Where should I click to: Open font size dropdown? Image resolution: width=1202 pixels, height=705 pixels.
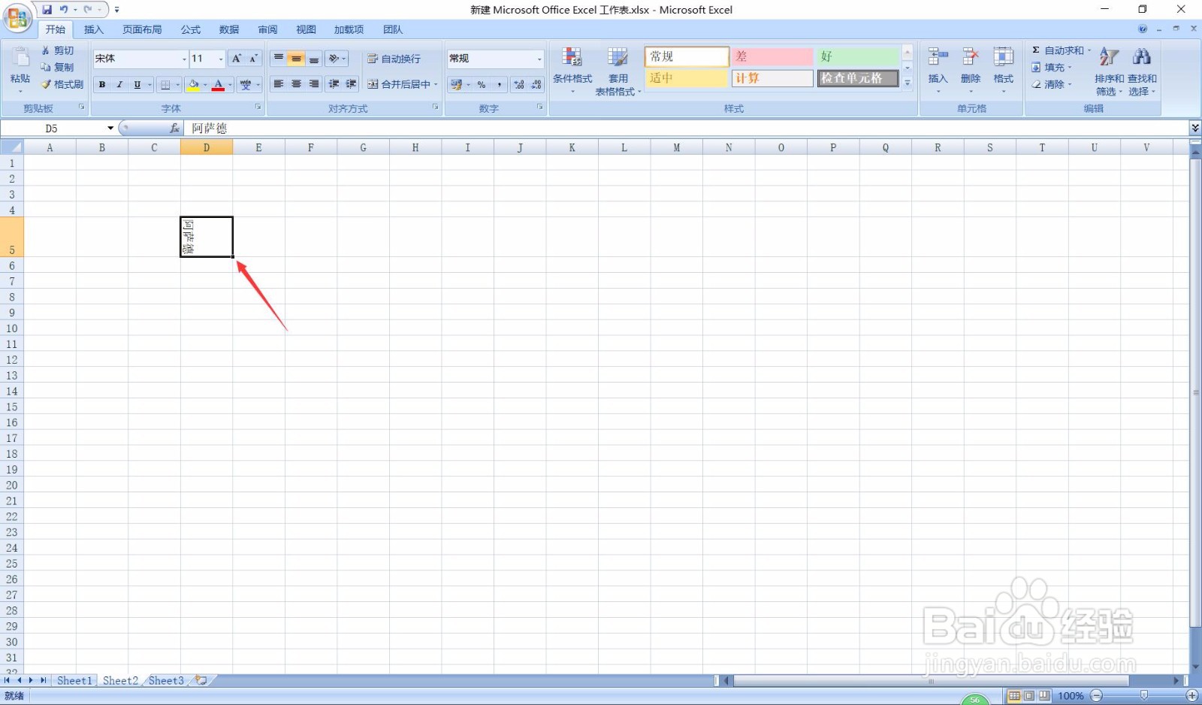[221, 59]
